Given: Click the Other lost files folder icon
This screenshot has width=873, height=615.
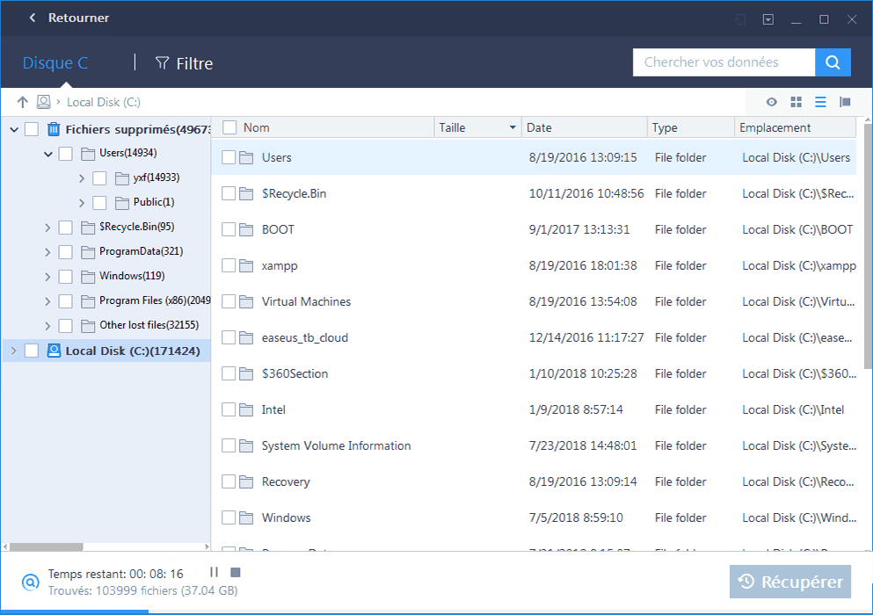Looking at the screenshot, I should click(88, 326).
